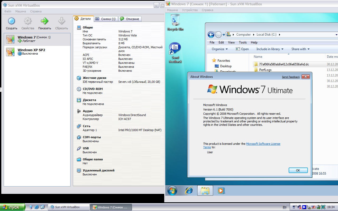
Task: Open the Recycle Bin desktop icon
Action: point(175,22)
